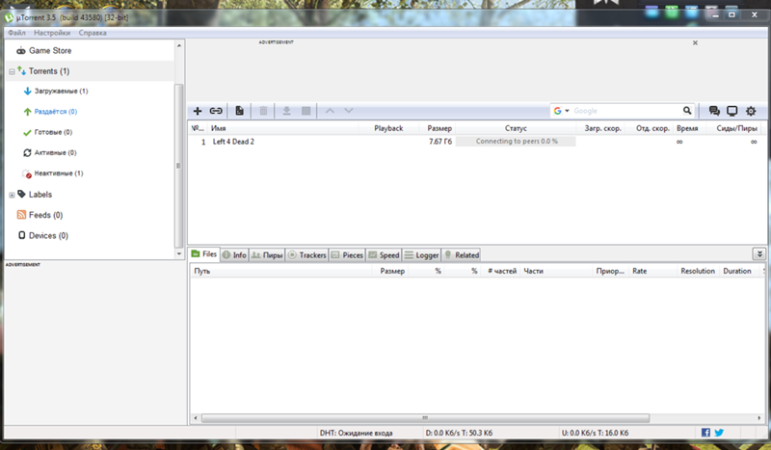Image resolution: width=771 pixels, height=450 pixels.
Task: Click the Resolution column header in Files
Action: pos(697,271)
